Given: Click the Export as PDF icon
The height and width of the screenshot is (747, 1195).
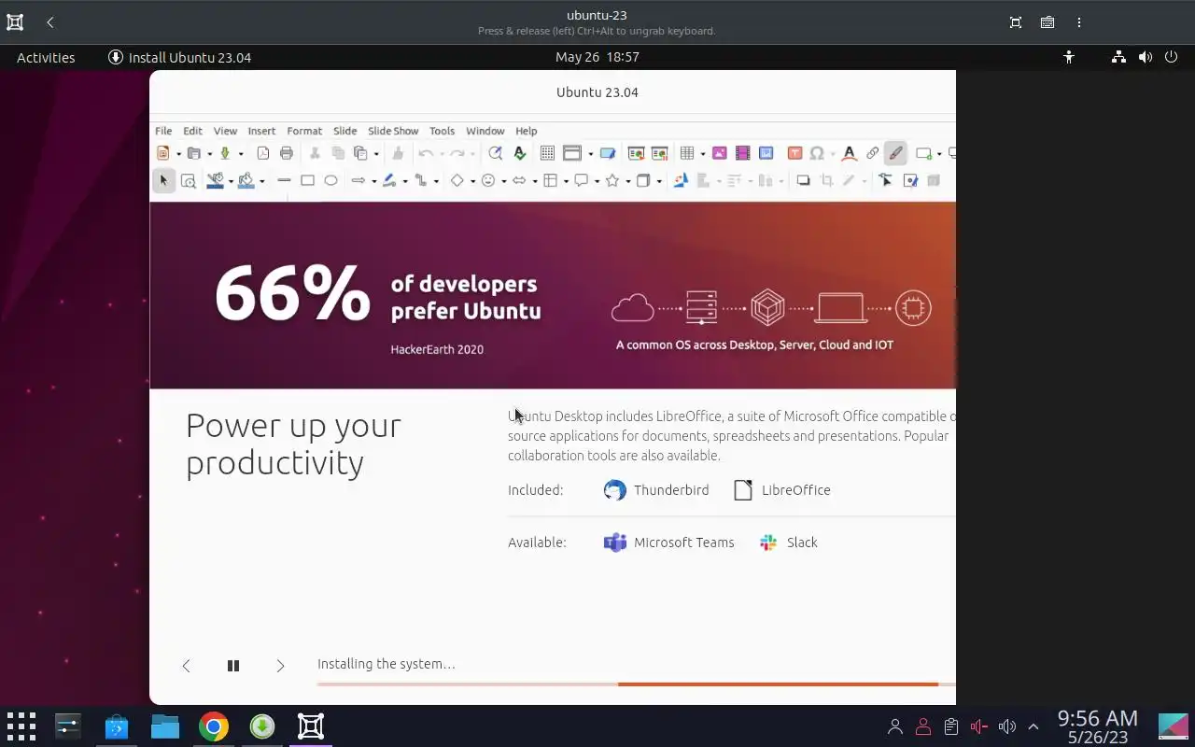Looking at the screenshot, I should [263, 153].
